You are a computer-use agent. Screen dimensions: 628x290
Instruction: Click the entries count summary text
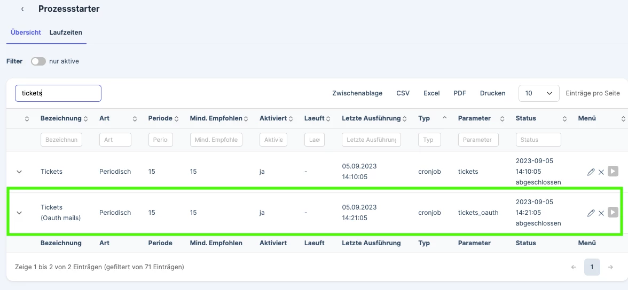point(99,267)
